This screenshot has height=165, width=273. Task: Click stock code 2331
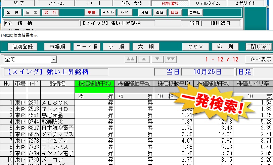(34, 103)
